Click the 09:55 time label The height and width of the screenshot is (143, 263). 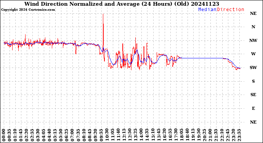(101, 135)
